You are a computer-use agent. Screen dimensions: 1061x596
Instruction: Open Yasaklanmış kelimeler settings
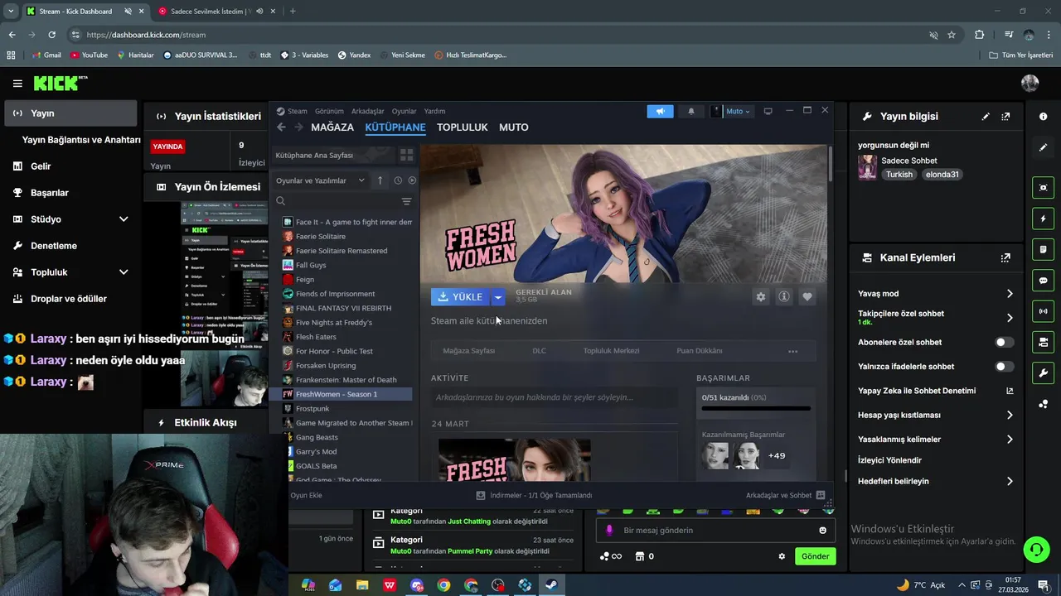[x=936, y=439]
